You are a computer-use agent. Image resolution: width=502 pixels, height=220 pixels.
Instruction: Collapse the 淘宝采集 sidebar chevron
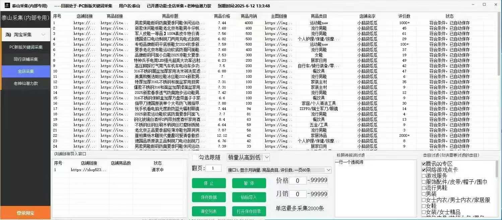coord(43,35)
